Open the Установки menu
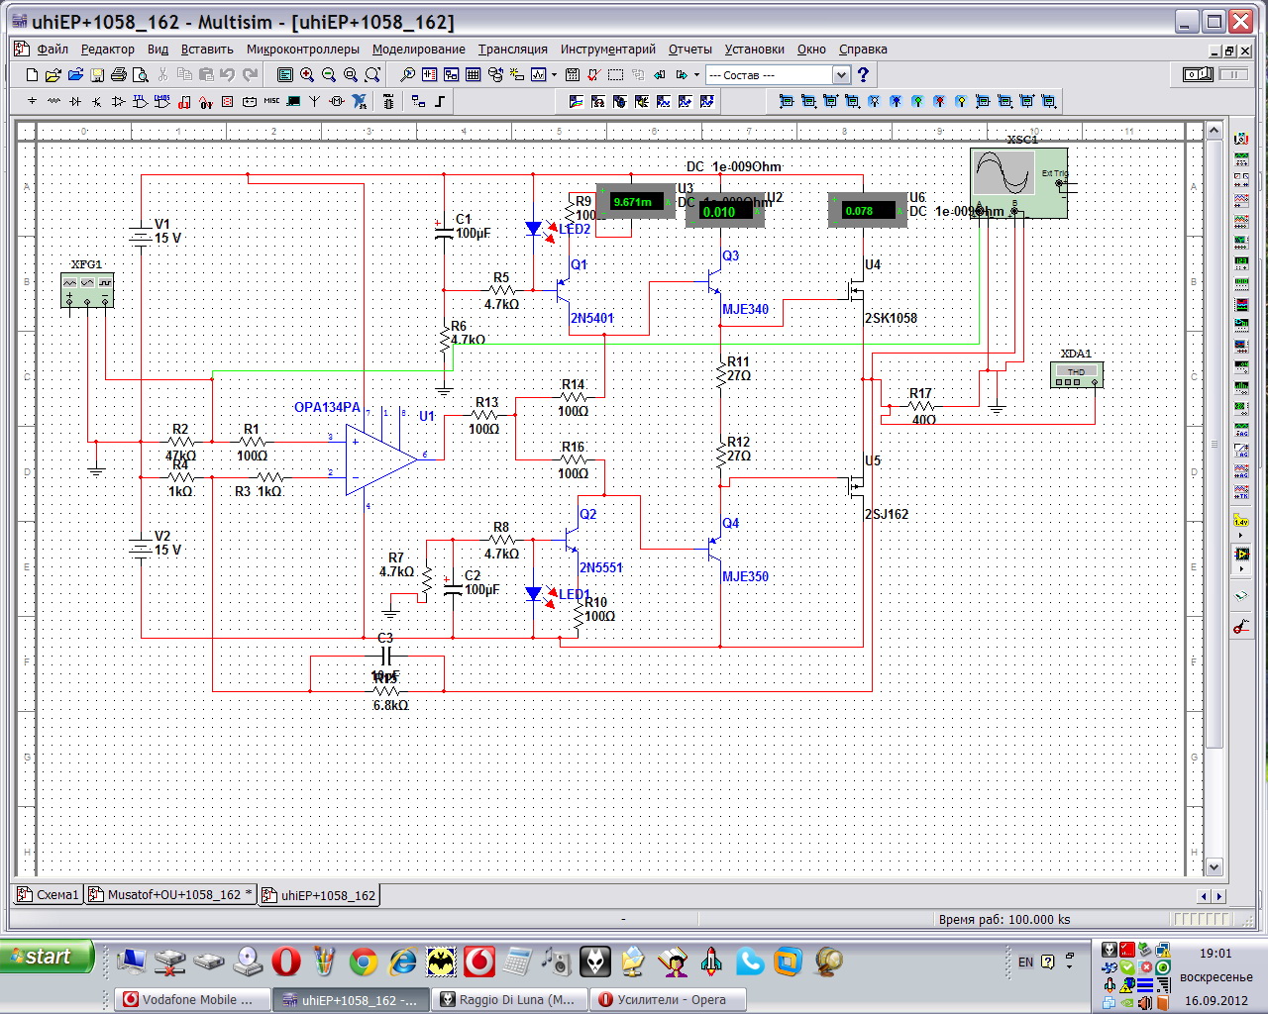1268x1014 pixels. tap(754, 49)
